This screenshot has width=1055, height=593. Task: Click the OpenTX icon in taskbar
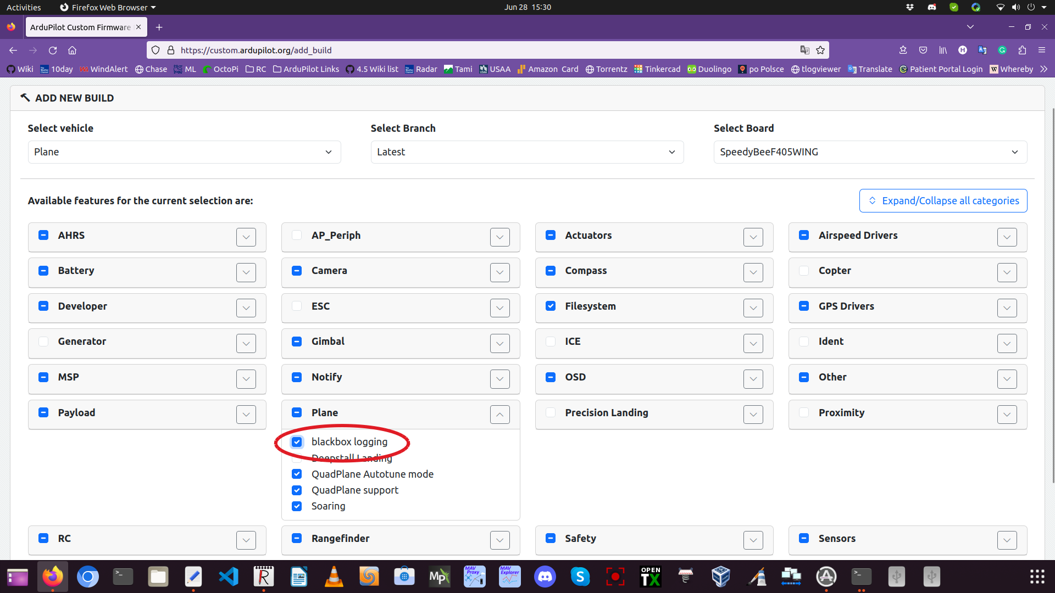(650, 577)
